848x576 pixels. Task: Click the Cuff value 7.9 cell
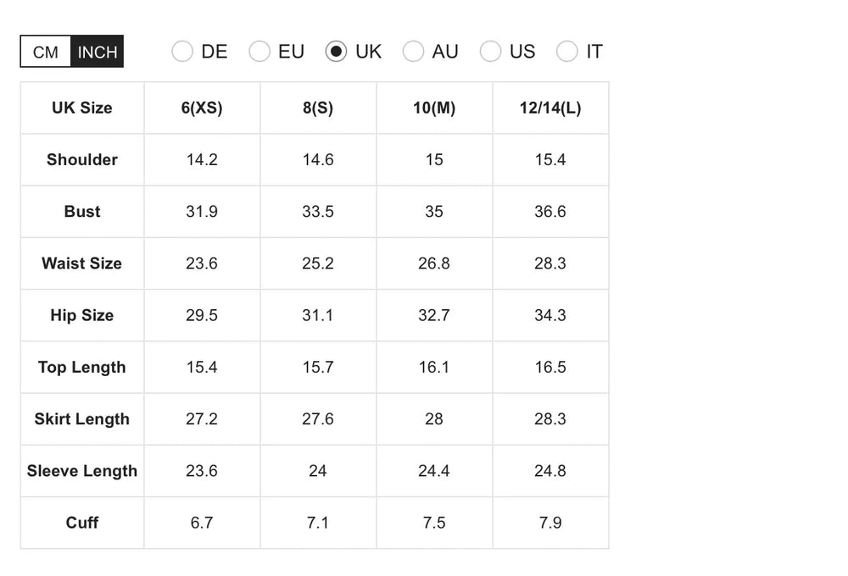pos(551,523)
